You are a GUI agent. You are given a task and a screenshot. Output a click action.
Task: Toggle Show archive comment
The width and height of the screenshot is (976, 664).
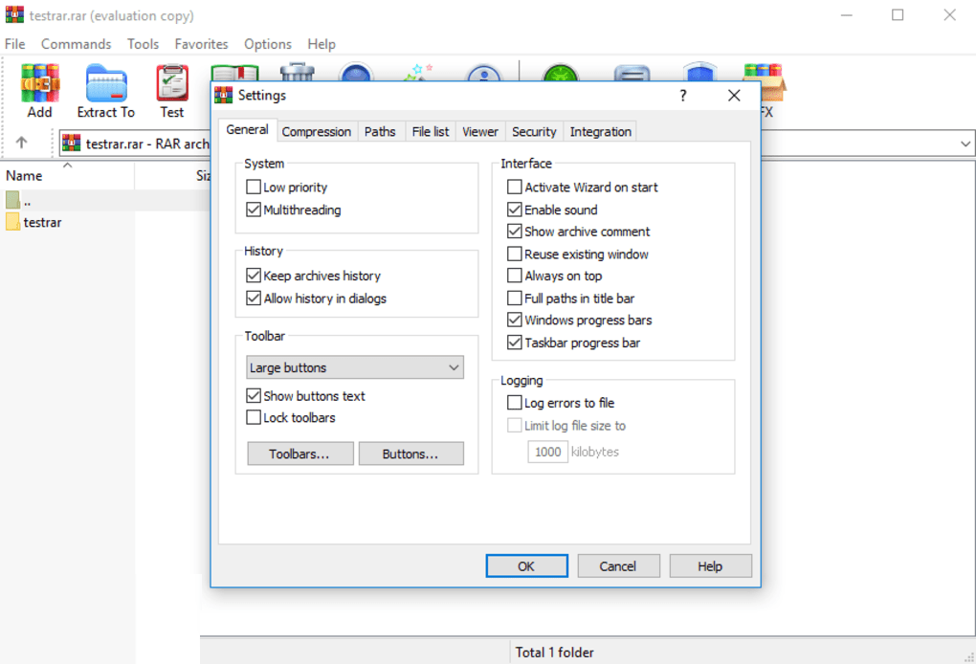(x=514, y=232)
